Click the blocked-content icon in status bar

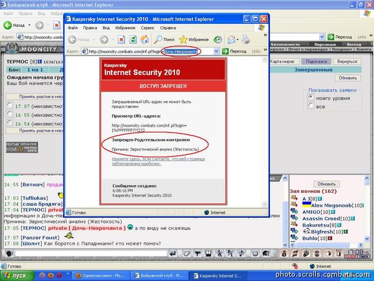[x=295, y=266]
